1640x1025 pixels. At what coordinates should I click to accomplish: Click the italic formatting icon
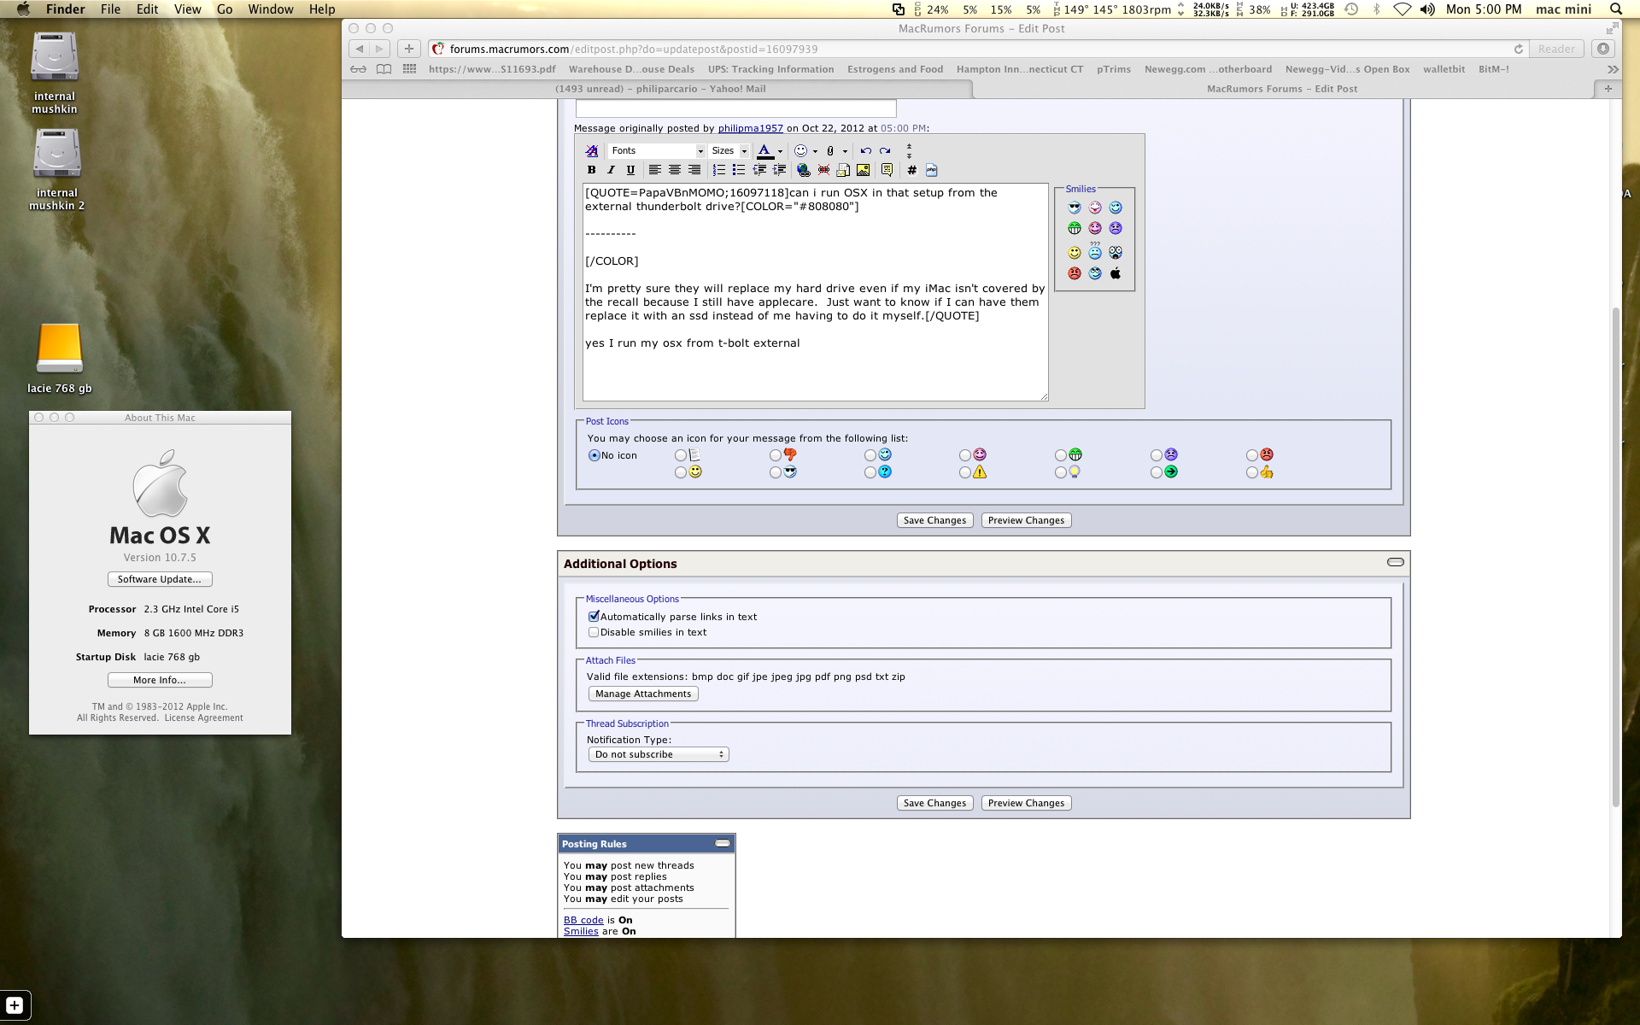(x=611, y=170)
